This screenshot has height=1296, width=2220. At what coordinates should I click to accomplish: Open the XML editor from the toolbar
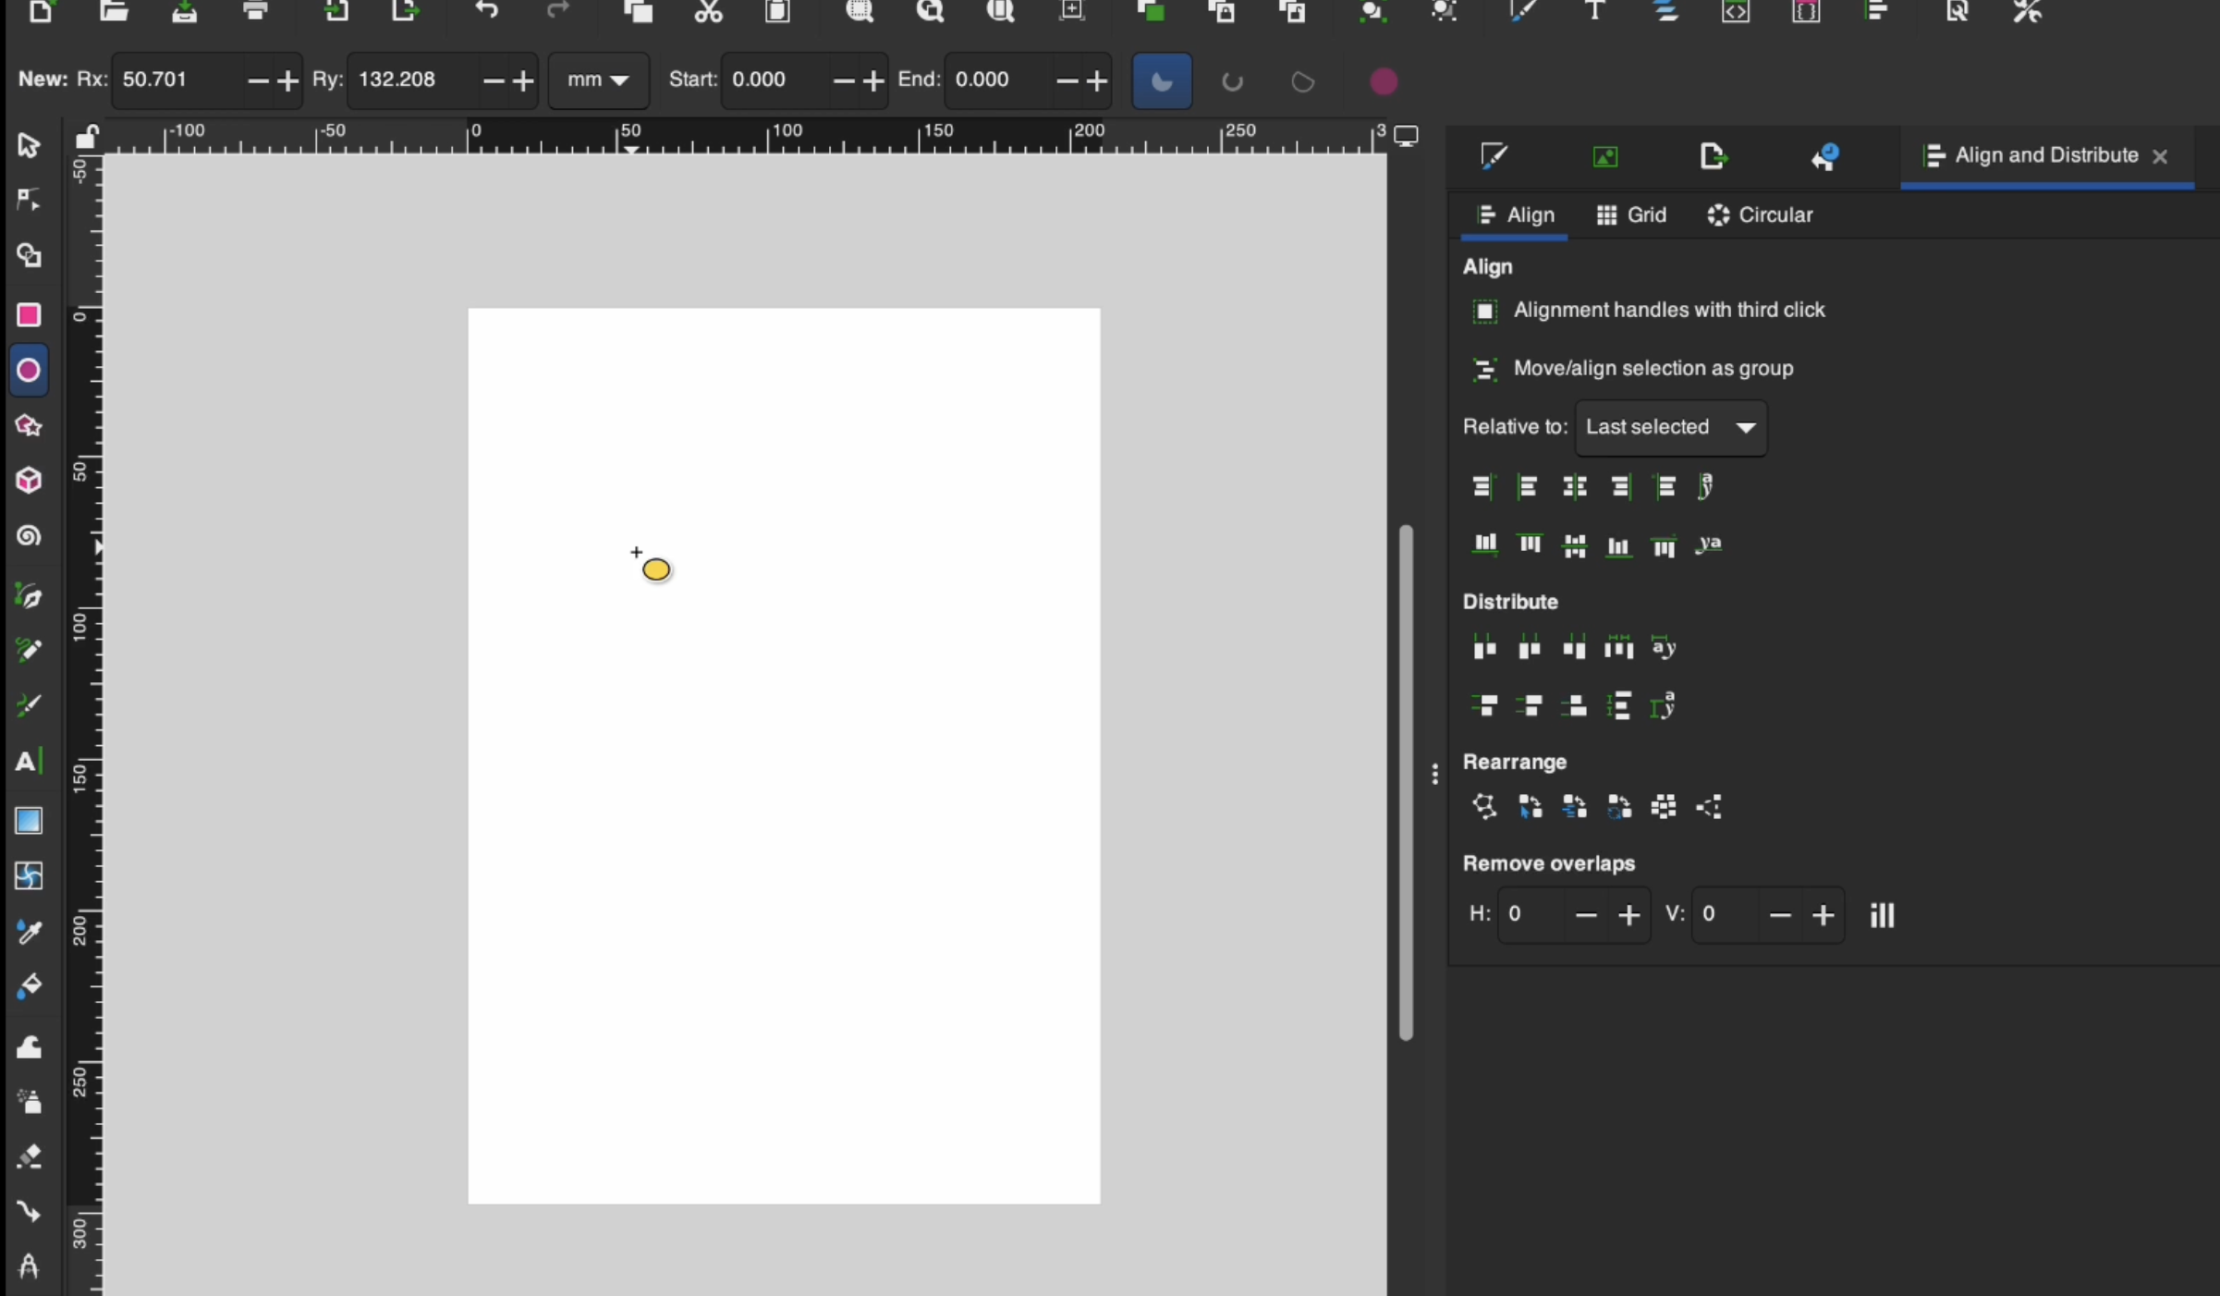coord(1737,12)
